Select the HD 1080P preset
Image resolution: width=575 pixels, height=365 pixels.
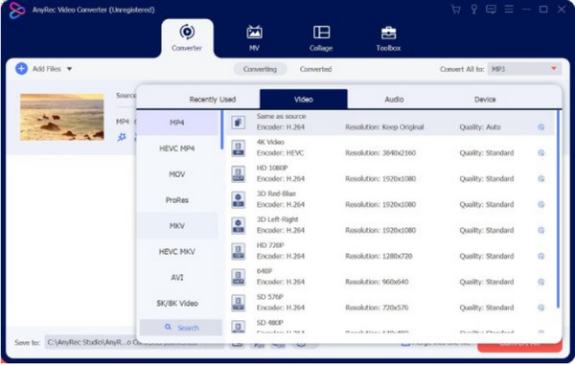(389, 173)
